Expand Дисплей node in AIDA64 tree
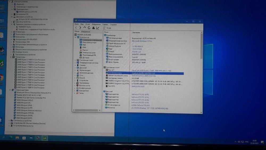266x150 pixels. click(x=75, y=68)
